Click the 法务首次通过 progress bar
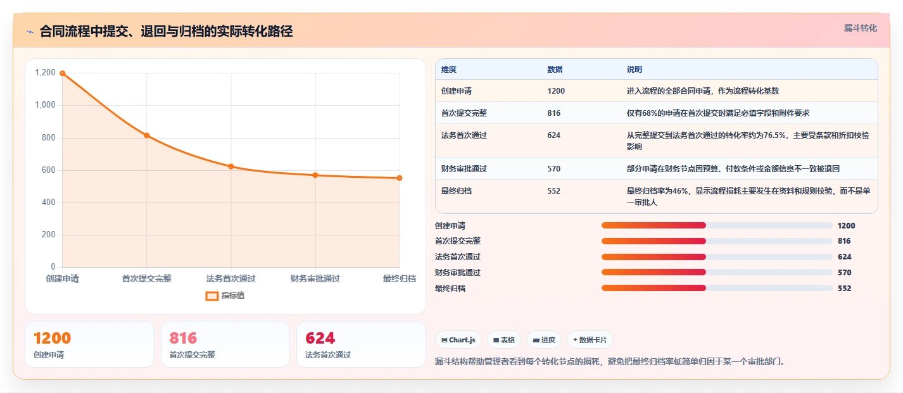 717,257
